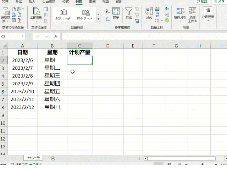Click 预测工作表 Forecast Sheet

point(192,15)
